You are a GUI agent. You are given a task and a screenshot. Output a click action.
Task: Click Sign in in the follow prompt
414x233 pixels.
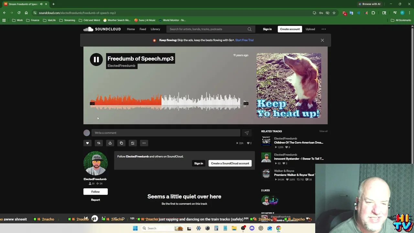pyautogui.click(x=199, y=163)
